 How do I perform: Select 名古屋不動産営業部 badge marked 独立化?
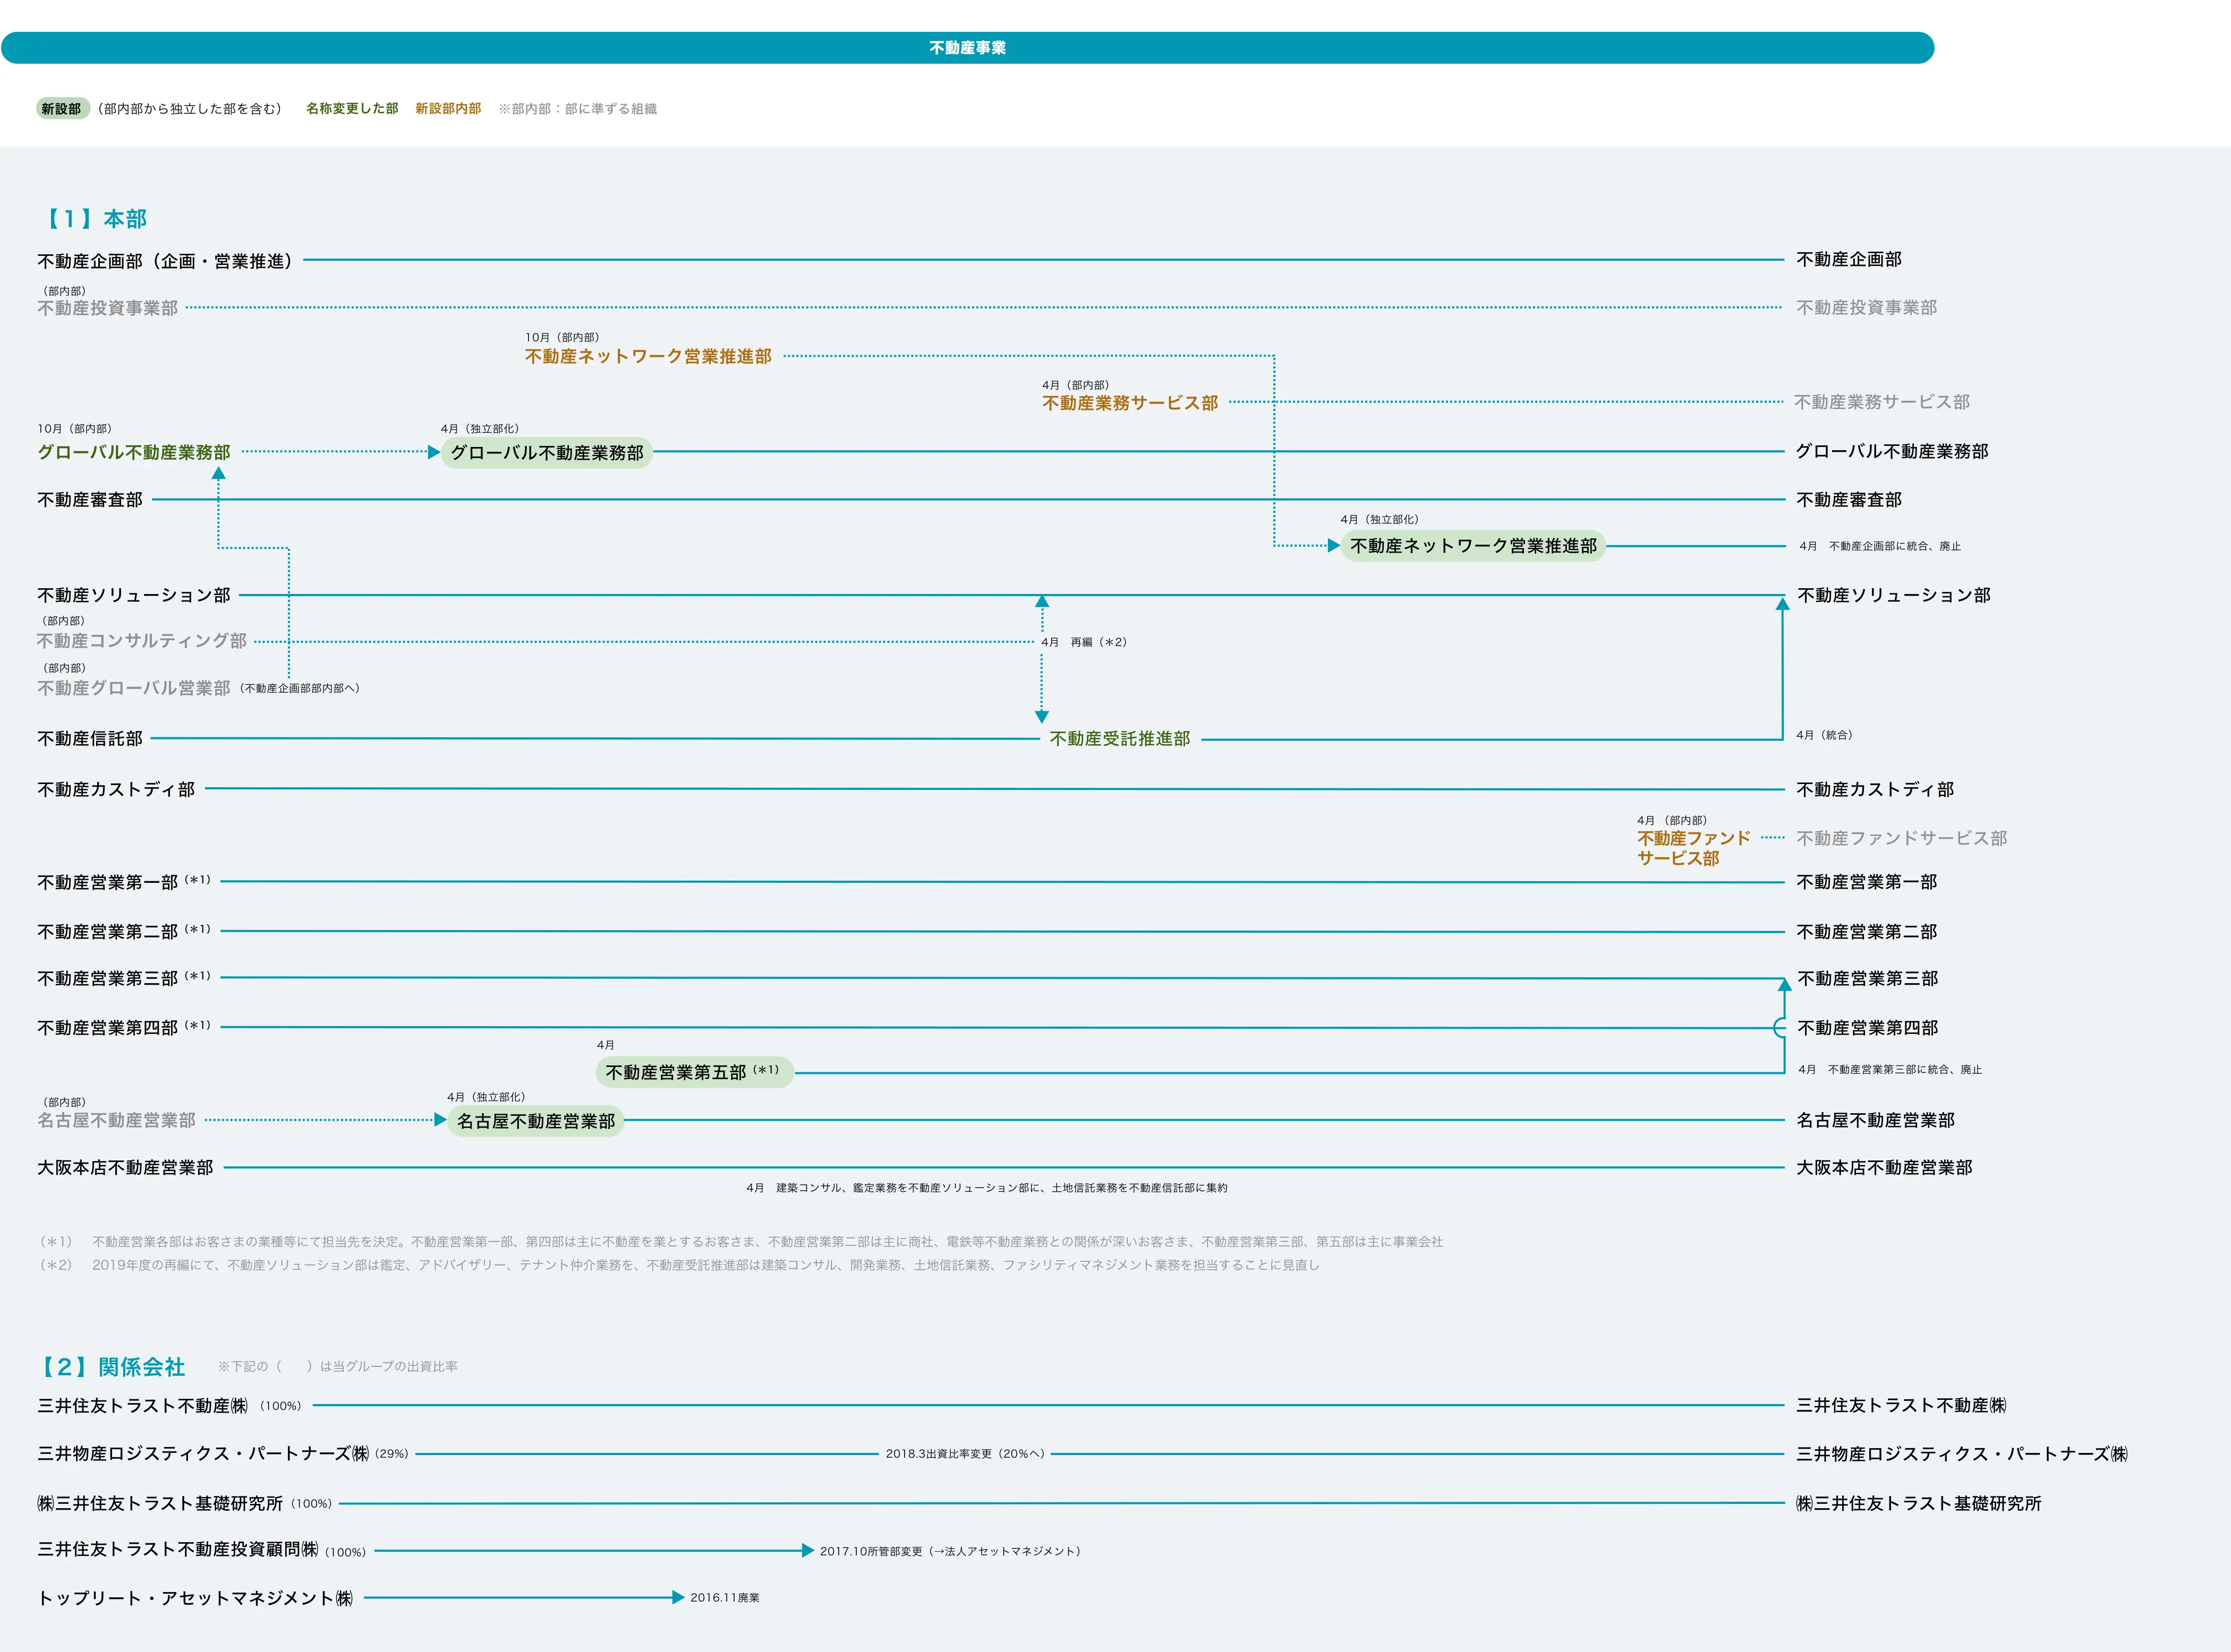point(537,1121)
